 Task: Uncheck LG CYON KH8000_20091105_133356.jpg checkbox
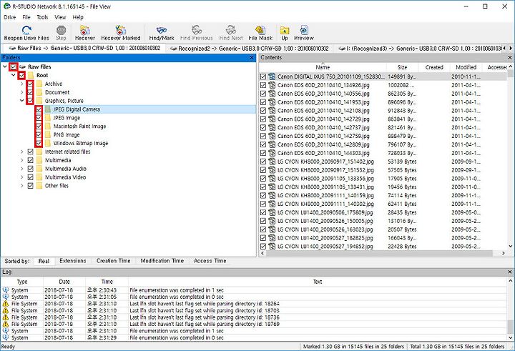point(263,179)
